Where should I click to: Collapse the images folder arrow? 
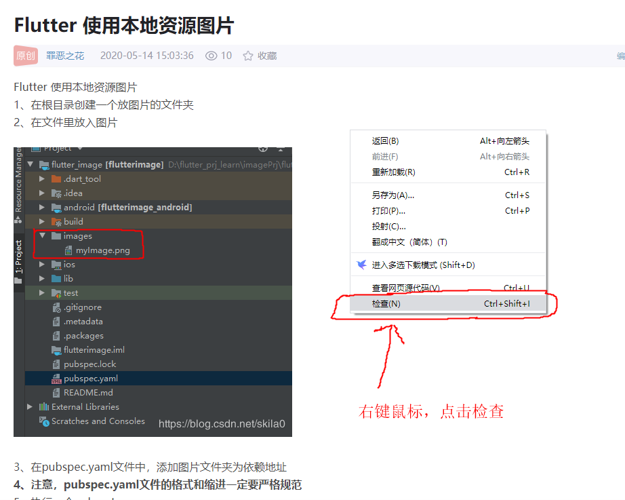click(x=42, y=235)
